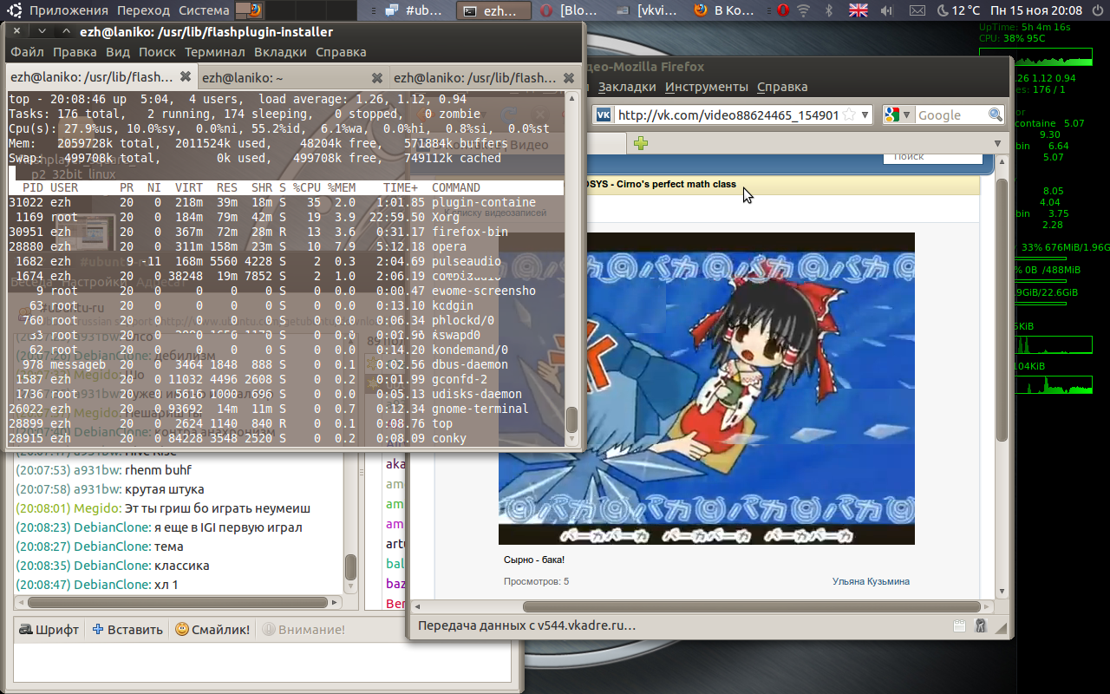This screenshot has height=694, width=1110.
Task: Open the terminal Правка menu
Action: click(x=75, y=52)
